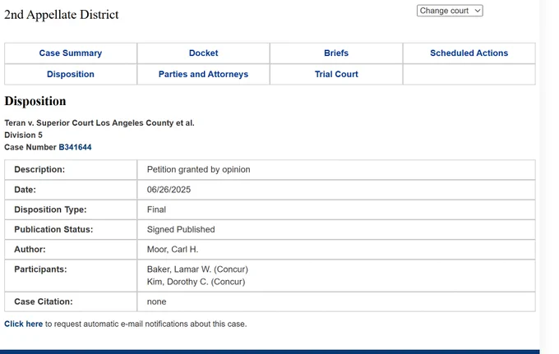Select the 'Publication Status:' row label

point(53,229)
